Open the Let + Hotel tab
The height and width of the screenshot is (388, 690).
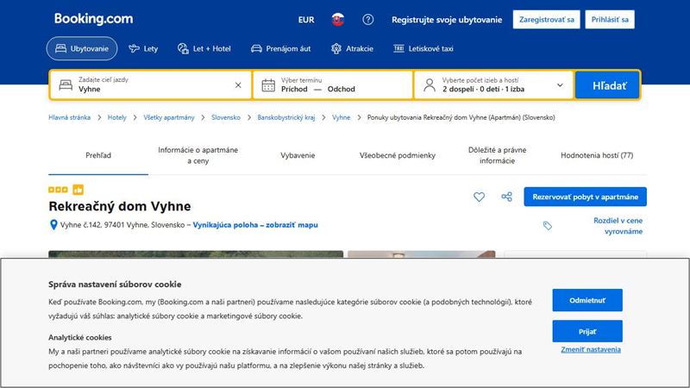click(x=204, y=48)
